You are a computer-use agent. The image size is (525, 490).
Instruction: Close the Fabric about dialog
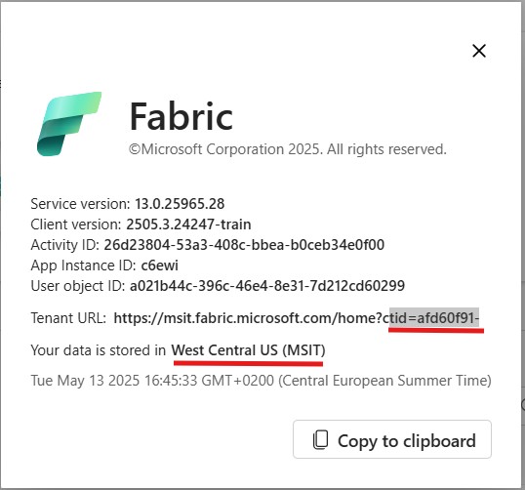pyautogui.click(x=479, y=51)
